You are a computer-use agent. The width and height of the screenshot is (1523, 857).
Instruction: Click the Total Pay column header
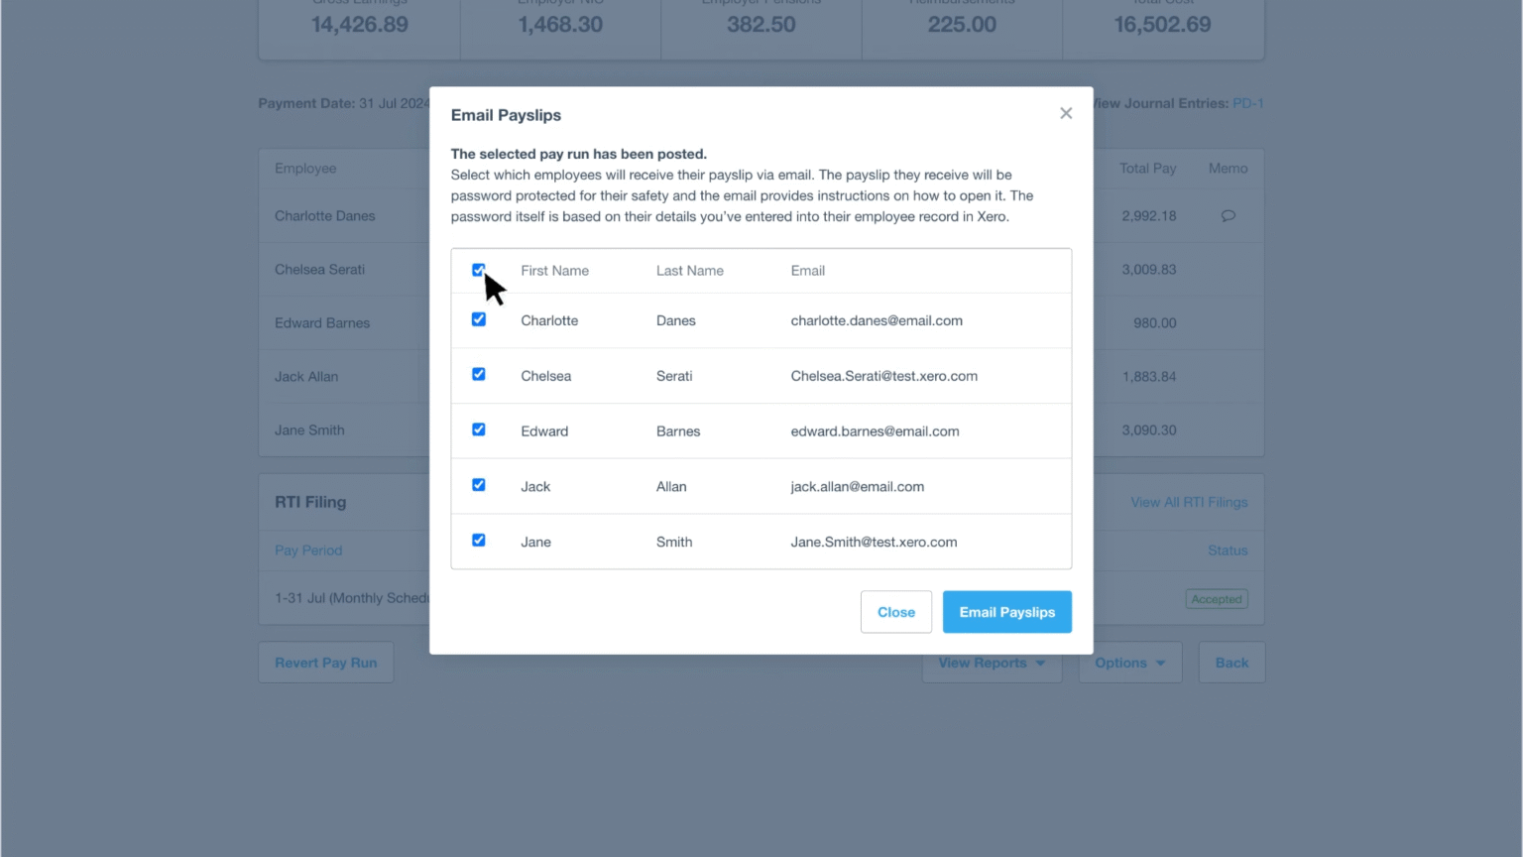pos(1147,168)
